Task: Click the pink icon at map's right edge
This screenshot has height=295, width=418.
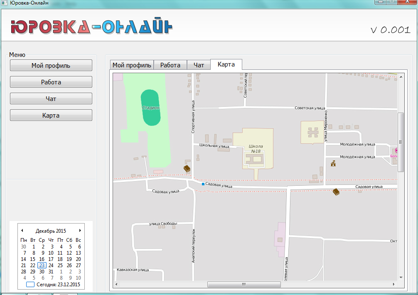Action: [x=396, y=150]
